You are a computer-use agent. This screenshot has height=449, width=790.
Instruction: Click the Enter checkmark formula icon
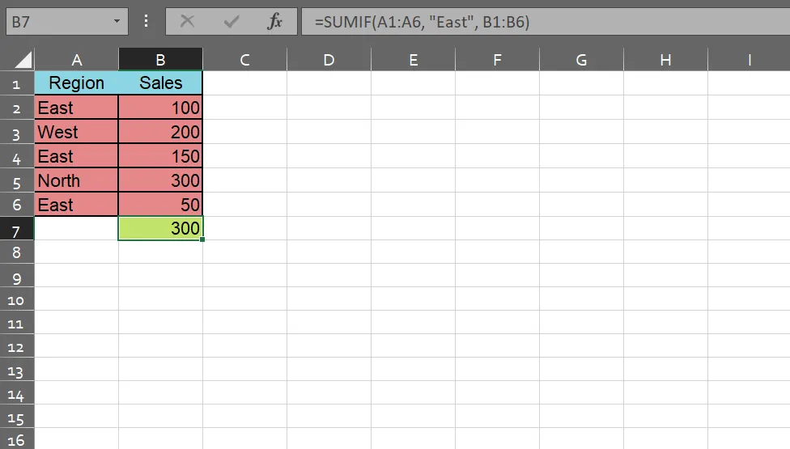(231, 21)
